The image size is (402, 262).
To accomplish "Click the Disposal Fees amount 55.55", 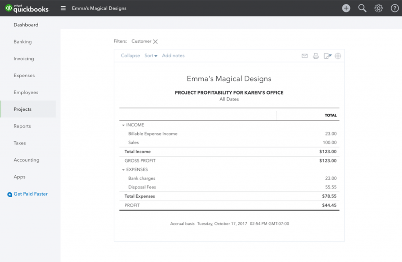I will point(331,187).
